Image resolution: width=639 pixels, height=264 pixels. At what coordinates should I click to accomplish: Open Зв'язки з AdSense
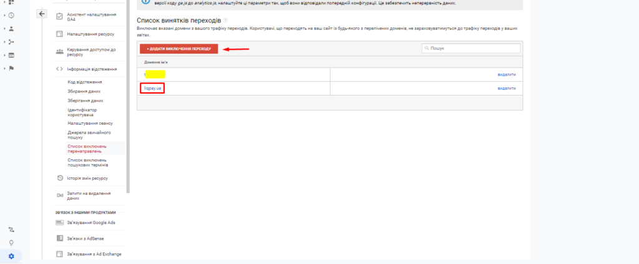[x=84, y=238]
